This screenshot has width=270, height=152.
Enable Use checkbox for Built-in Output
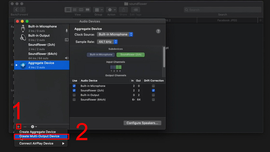[74, 95]
